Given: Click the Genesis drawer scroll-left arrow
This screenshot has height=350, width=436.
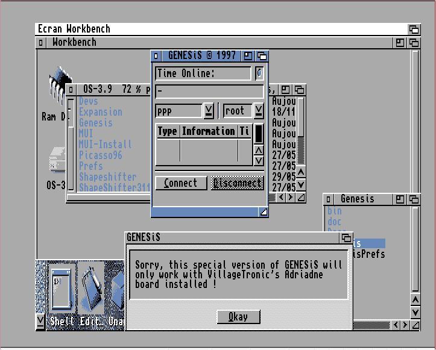Looking at the screenshot, I should pyautogui.click(x=396, y=325).
